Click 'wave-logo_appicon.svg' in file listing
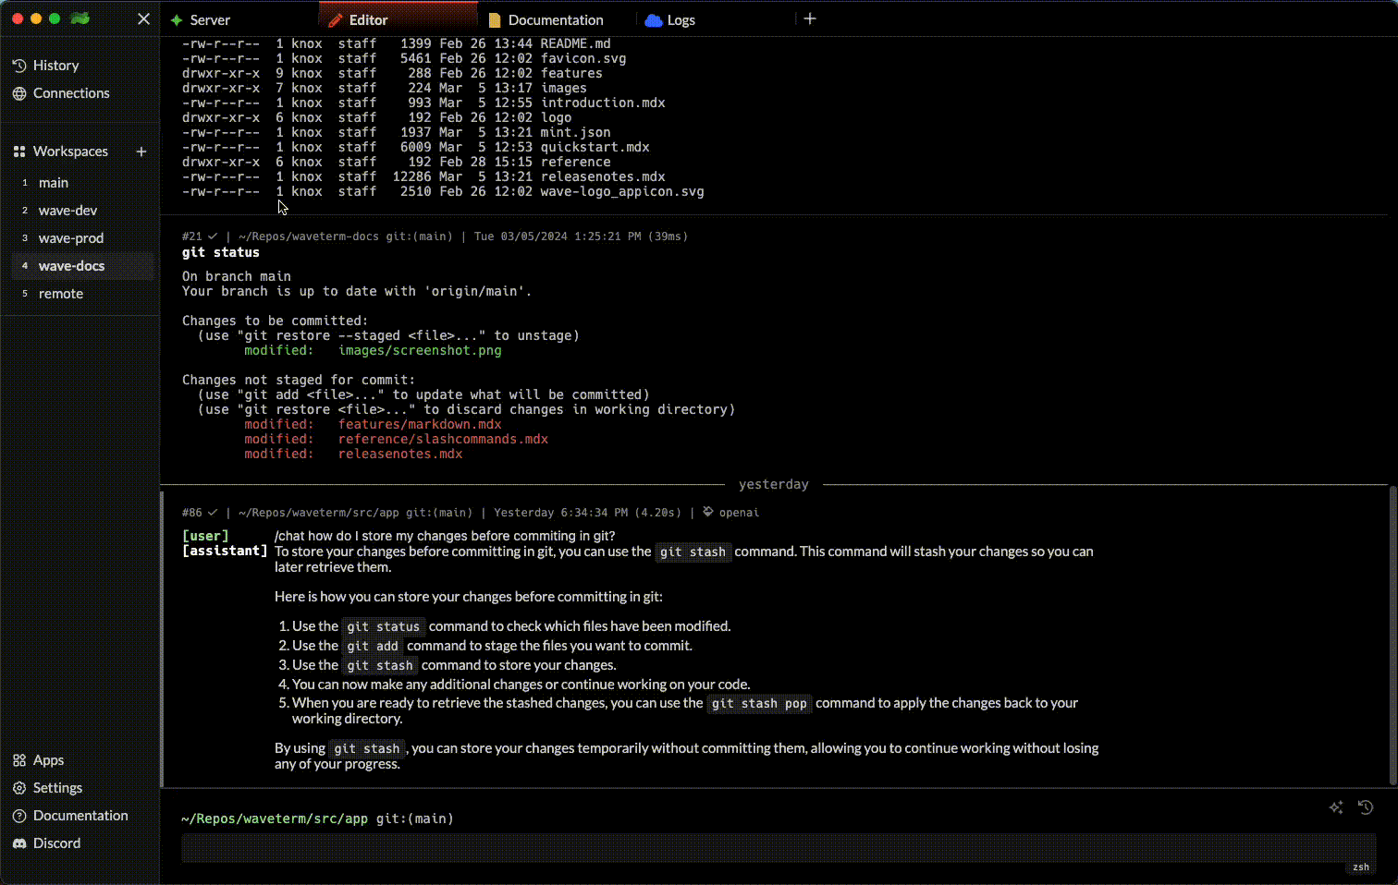Viewport: 1398px width, 885px height. [x=622, y=191]
